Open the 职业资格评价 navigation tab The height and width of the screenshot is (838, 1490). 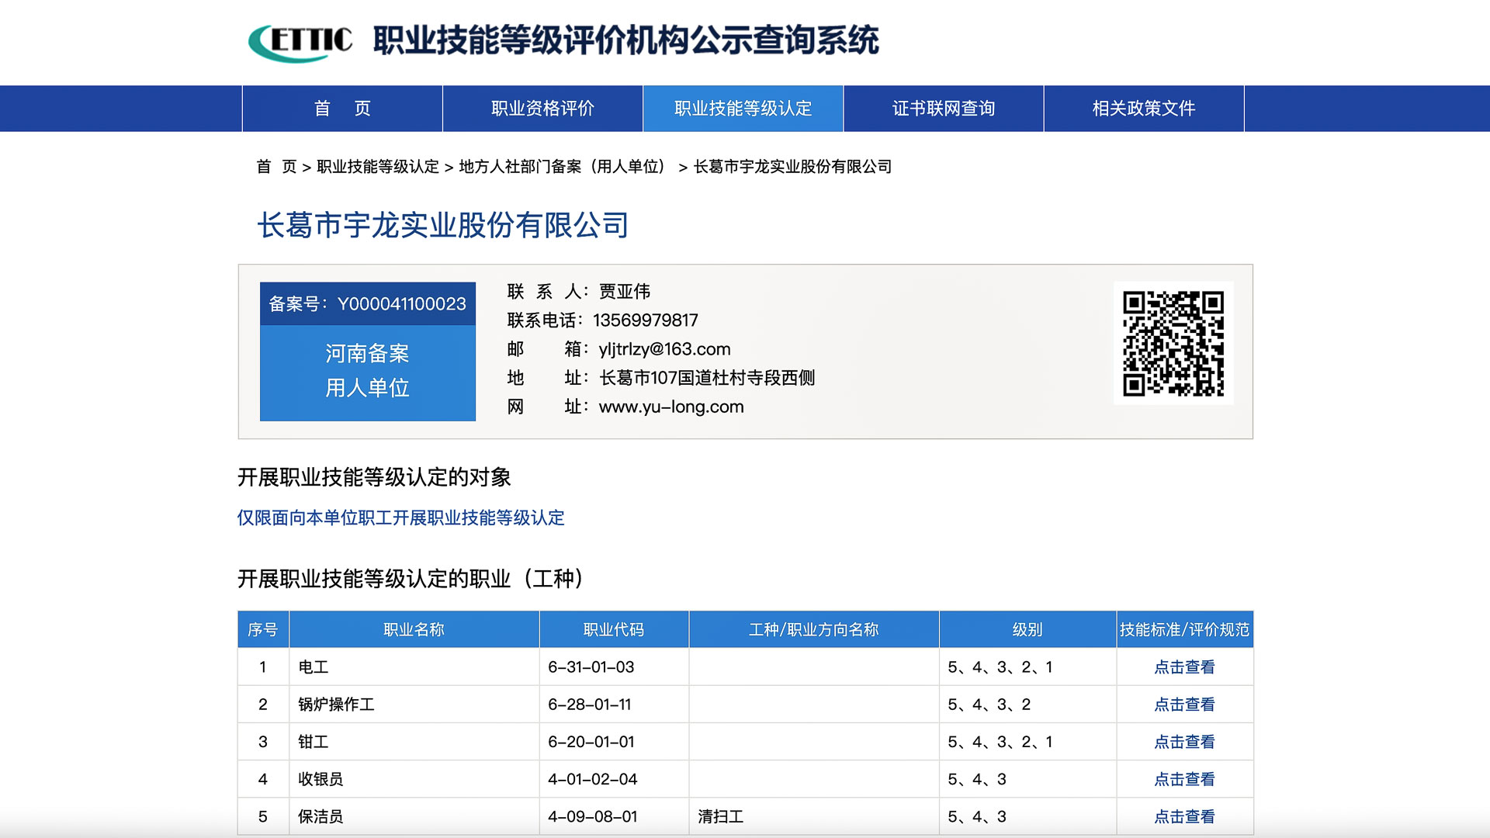coord(542,109)
